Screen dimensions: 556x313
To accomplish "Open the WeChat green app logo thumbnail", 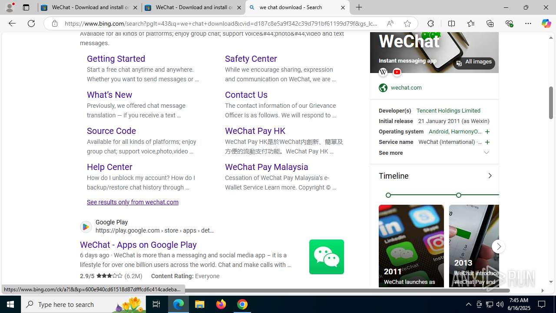I will [x=326, y=257].
